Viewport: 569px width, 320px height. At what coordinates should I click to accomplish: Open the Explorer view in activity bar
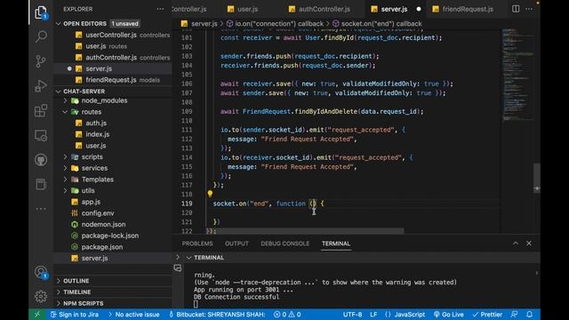(41, 12)
